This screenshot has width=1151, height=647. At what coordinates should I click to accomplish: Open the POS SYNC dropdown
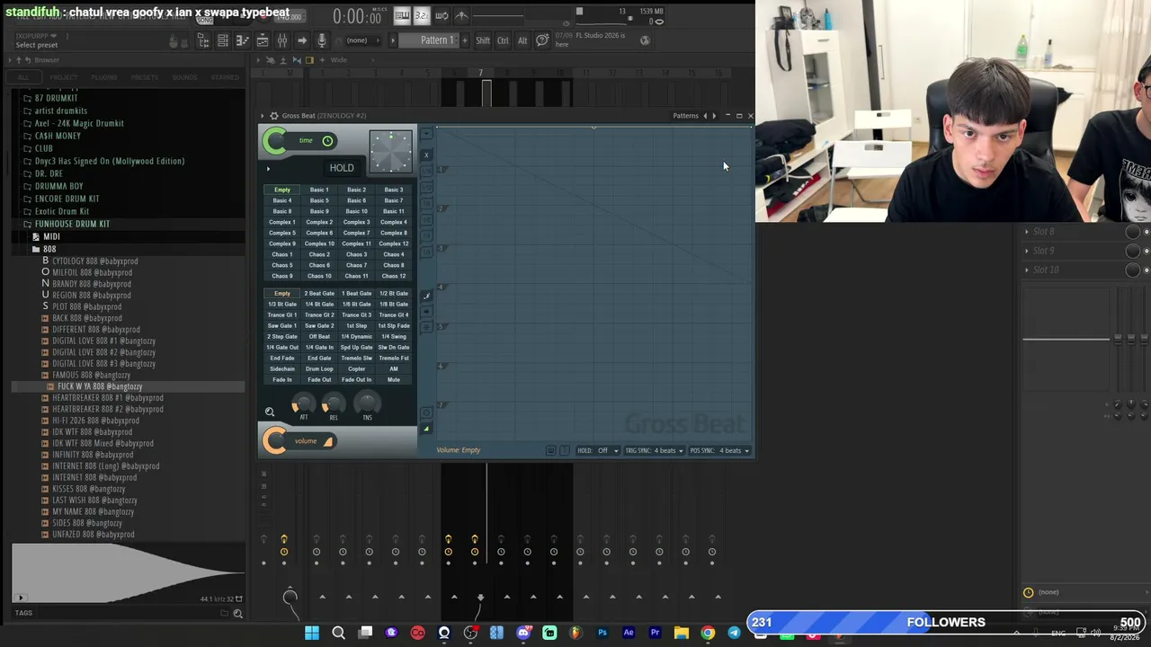tap(719, 451)
